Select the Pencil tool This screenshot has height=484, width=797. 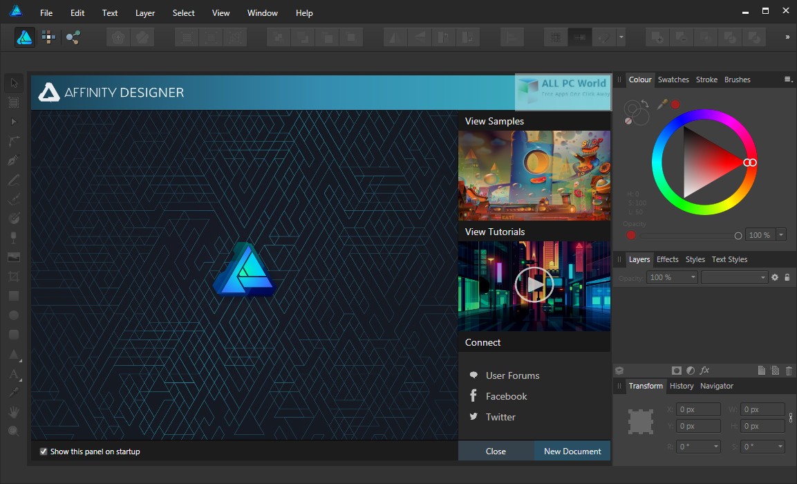point(14,180)
